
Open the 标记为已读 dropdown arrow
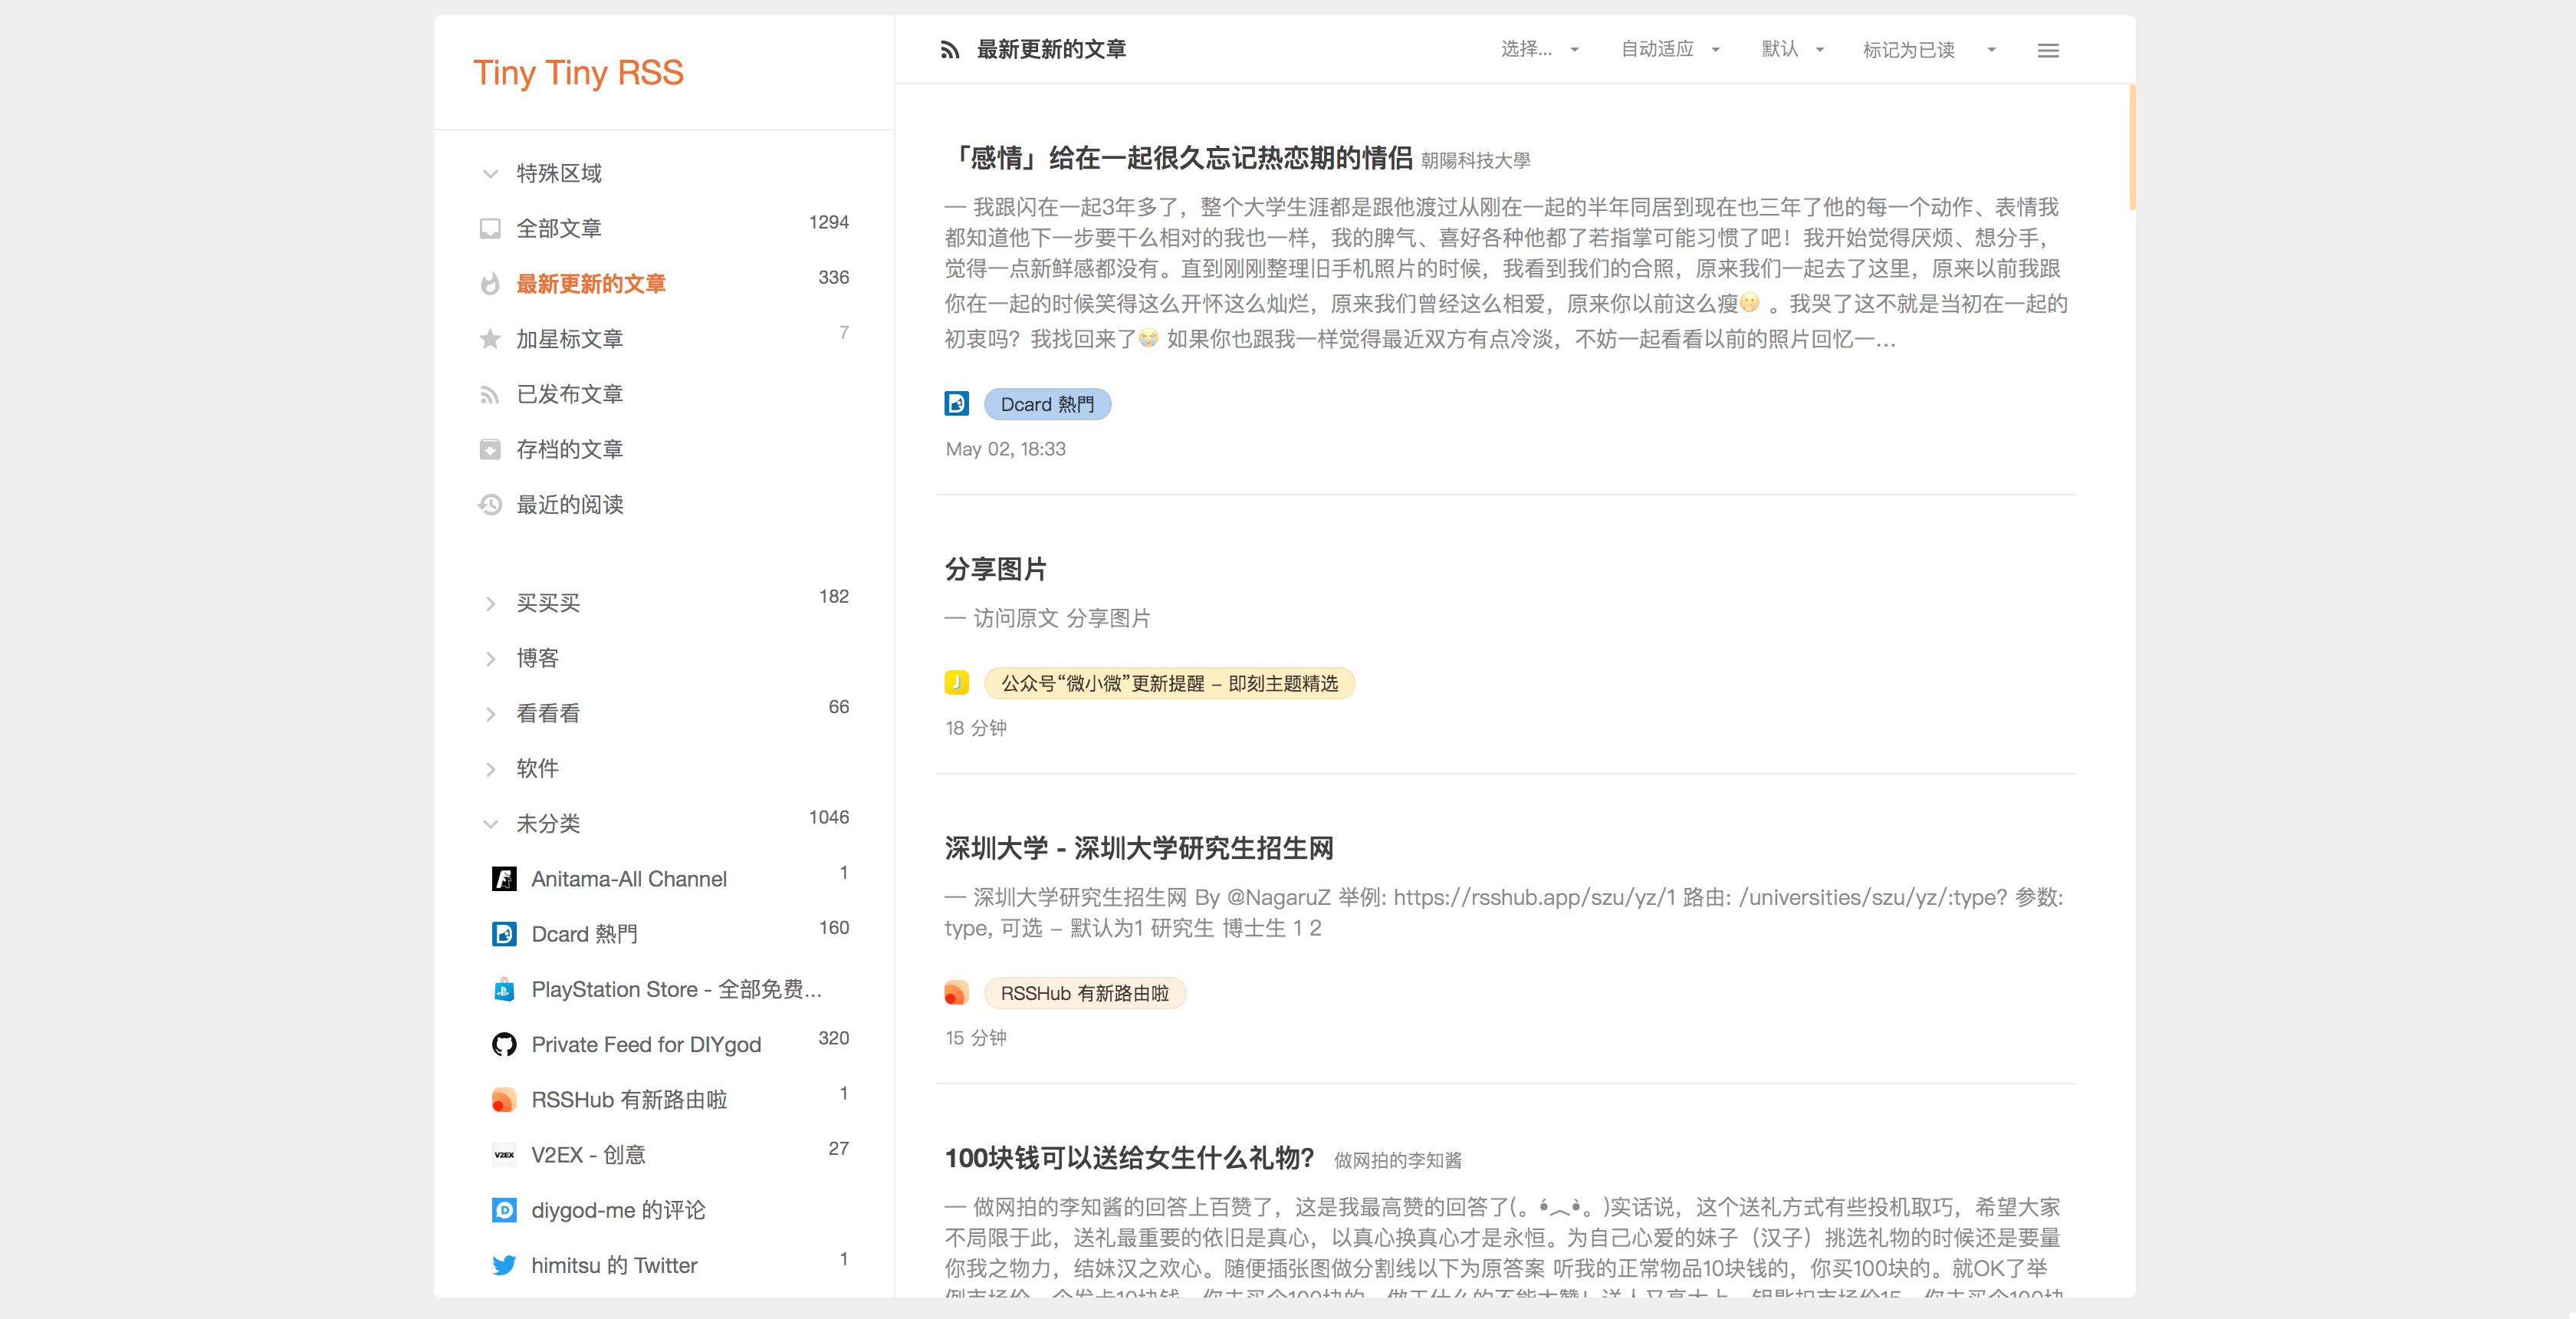(1991, 49)
